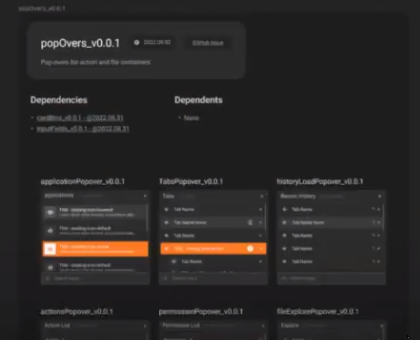Click the search input in TabsPopover
The width and height of the screenshot is (420, 340).
(x=213, y=278)
